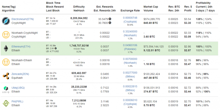Click the Nicehash-Ethash smiley icon
The image size is (220, 110).
click(5, 62)
